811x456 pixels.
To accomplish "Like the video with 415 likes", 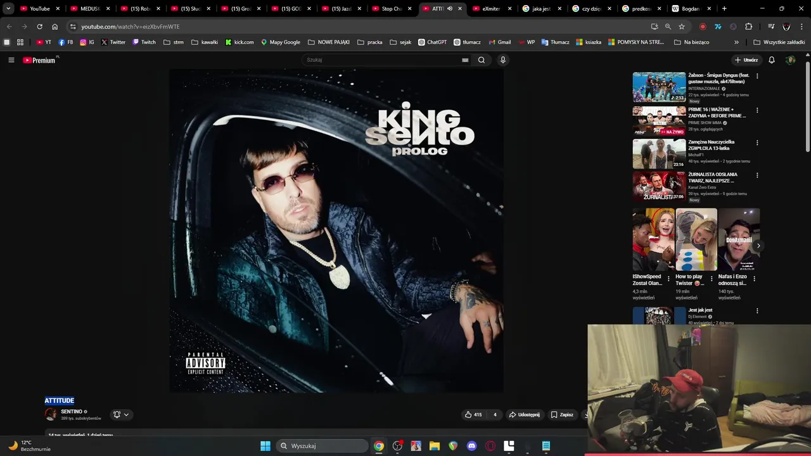I will pos(473,415).
